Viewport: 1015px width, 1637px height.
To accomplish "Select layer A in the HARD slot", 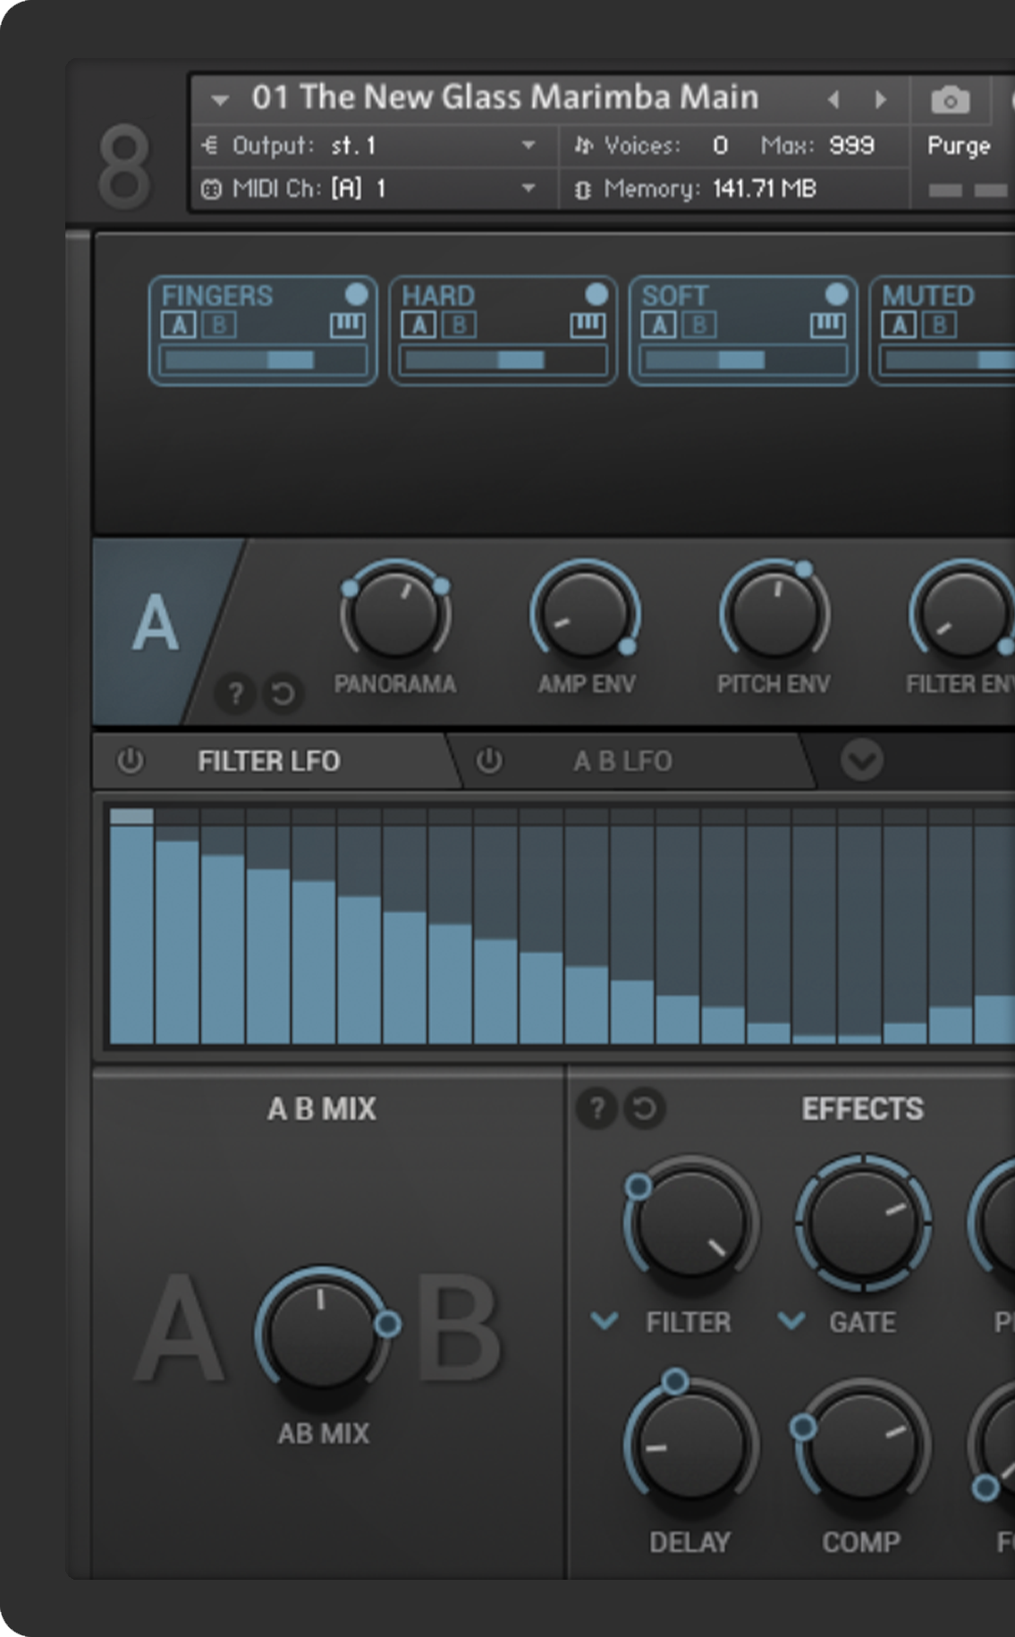I will coord(419,325).
